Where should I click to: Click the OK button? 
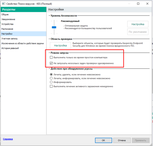pos(104,140)
